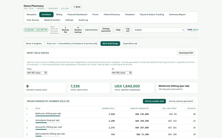This screenshot has height=138, width=222.
Task: Expand the English language dropdown
Action: point(158,30)
